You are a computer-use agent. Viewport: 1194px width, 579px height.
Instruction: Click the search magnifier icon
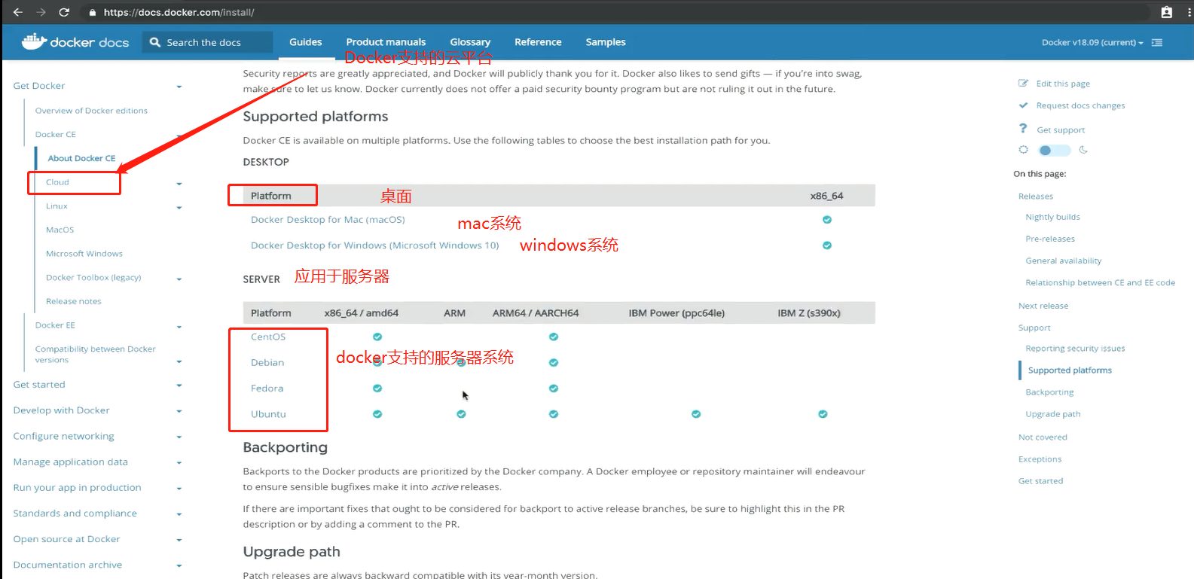tap(155, 42)
